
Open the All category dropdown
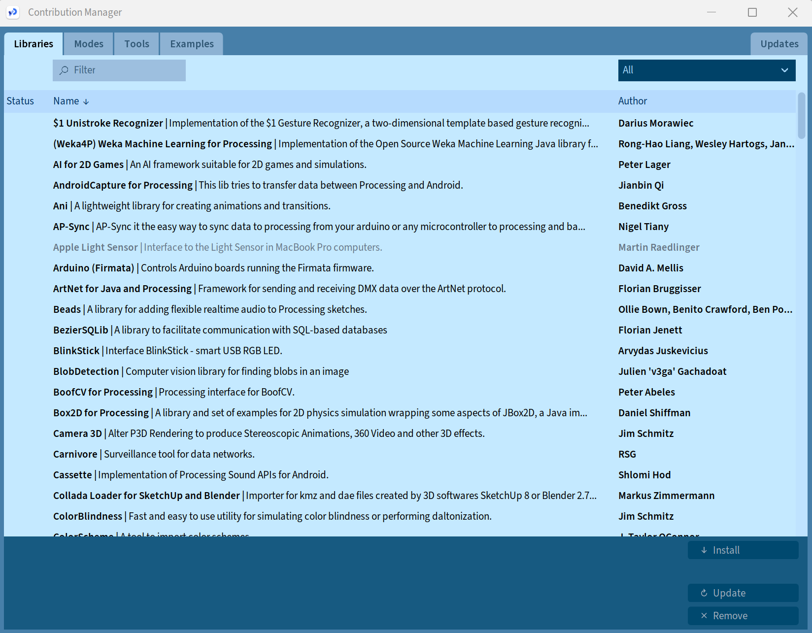coord(706,70)
